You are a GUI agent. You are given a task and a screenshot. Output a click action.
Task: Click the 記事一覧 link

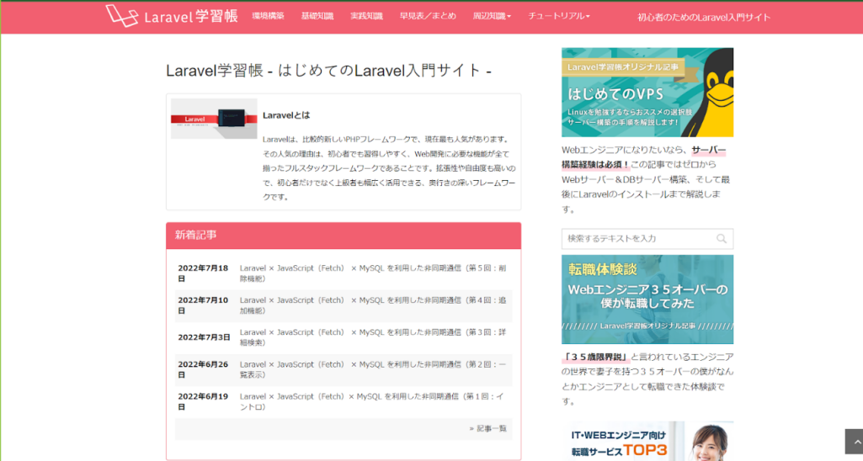(x=488, y=428)
